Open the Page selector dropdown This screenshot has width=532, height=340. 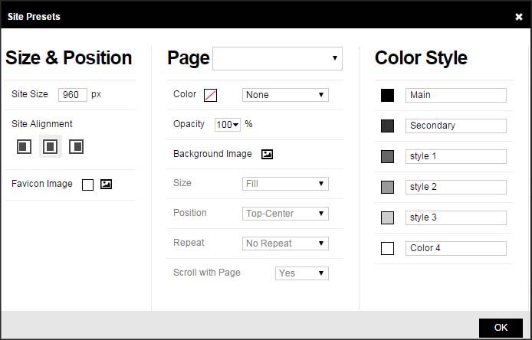[x=277, y=58]
